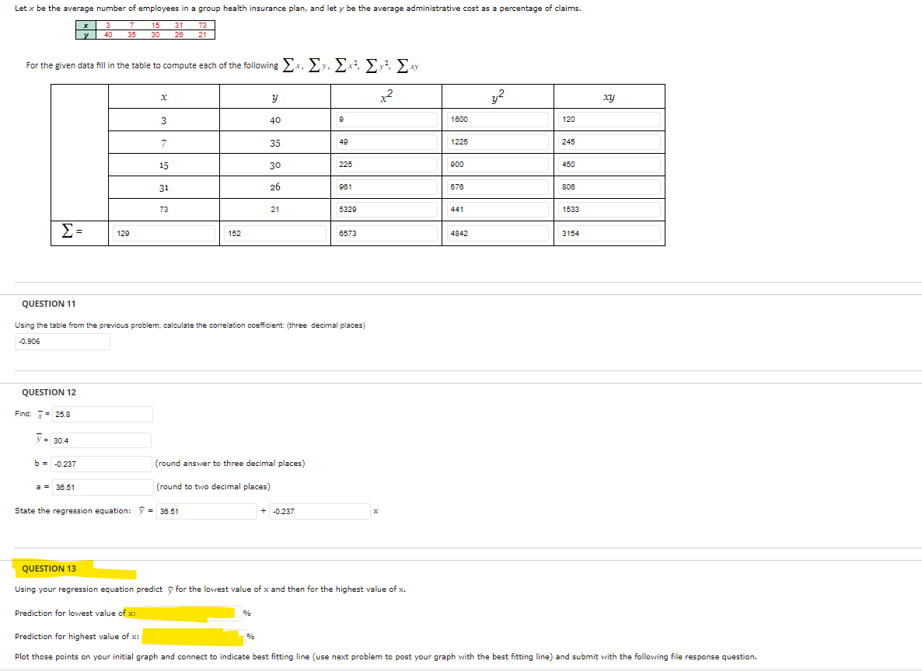Click the sum of xy field showing 3154

click(608, 232)
